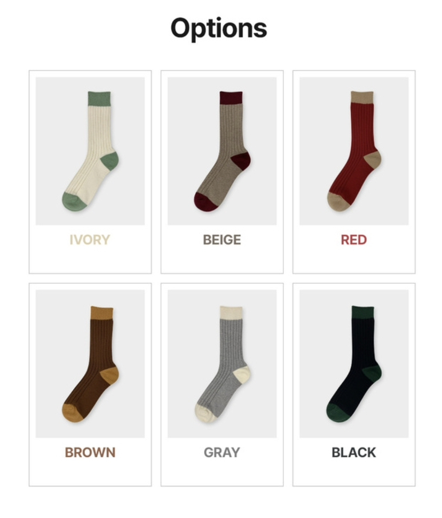
Task: Select the beige sock with burgundy trim
Action: [222, 151]
